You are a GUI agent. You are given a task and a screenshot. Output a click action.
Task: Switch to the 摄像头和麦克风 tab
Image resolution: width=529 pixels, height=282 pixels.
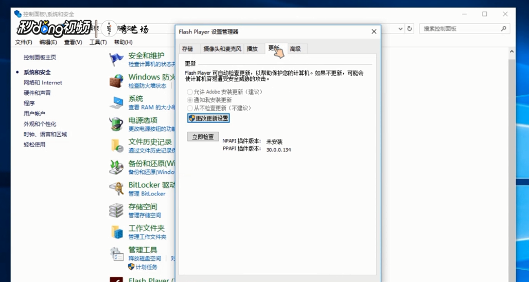222,49
